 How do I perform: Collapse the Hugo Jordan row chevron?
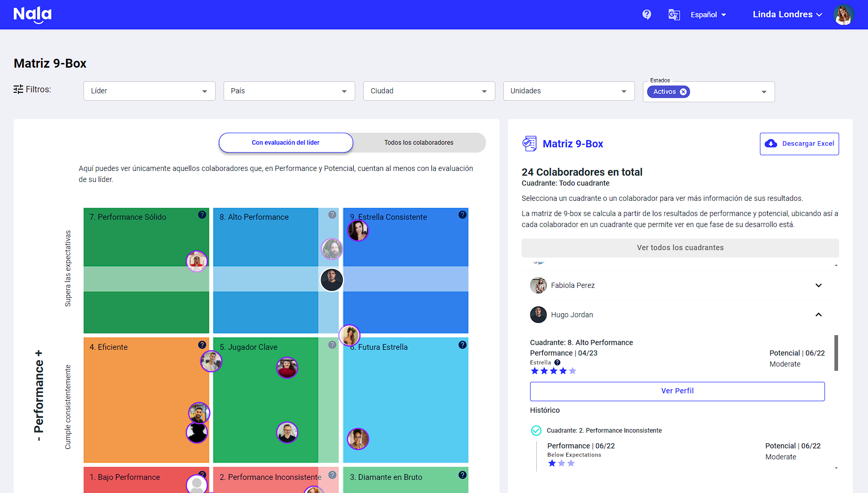click(819, 315)
